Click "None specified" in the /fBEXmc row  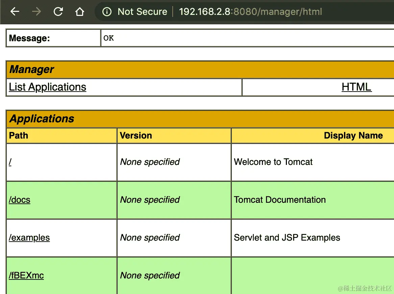coord(150,275)
